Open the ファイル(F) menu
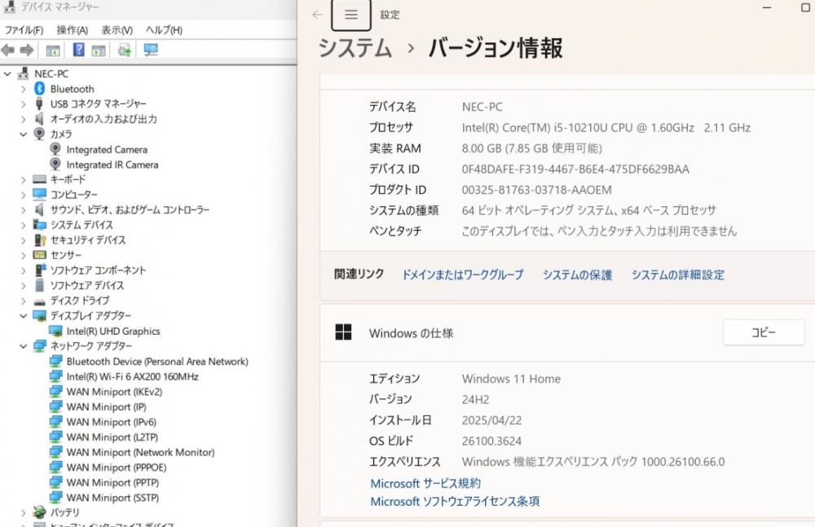Viewport: 815px width, 527px height. tap(24, 30)
